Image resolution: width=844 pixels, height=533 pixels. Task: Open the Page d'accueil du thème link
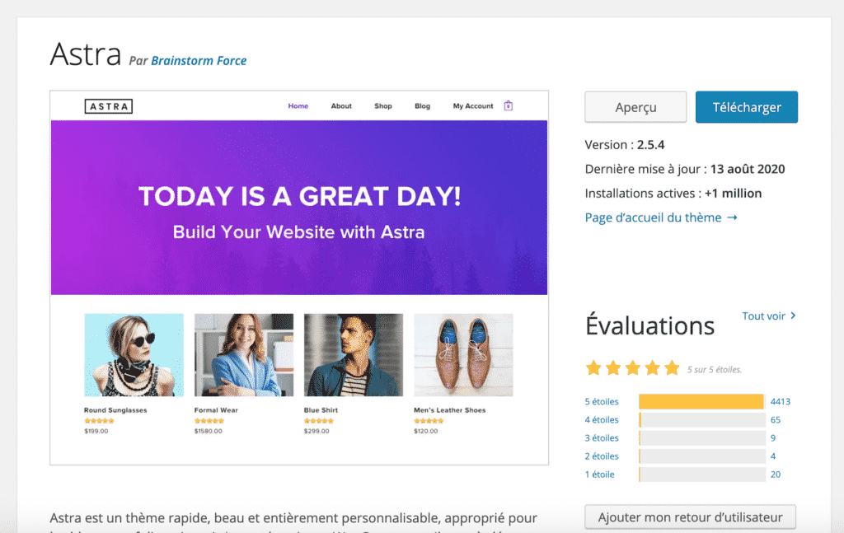655,217
